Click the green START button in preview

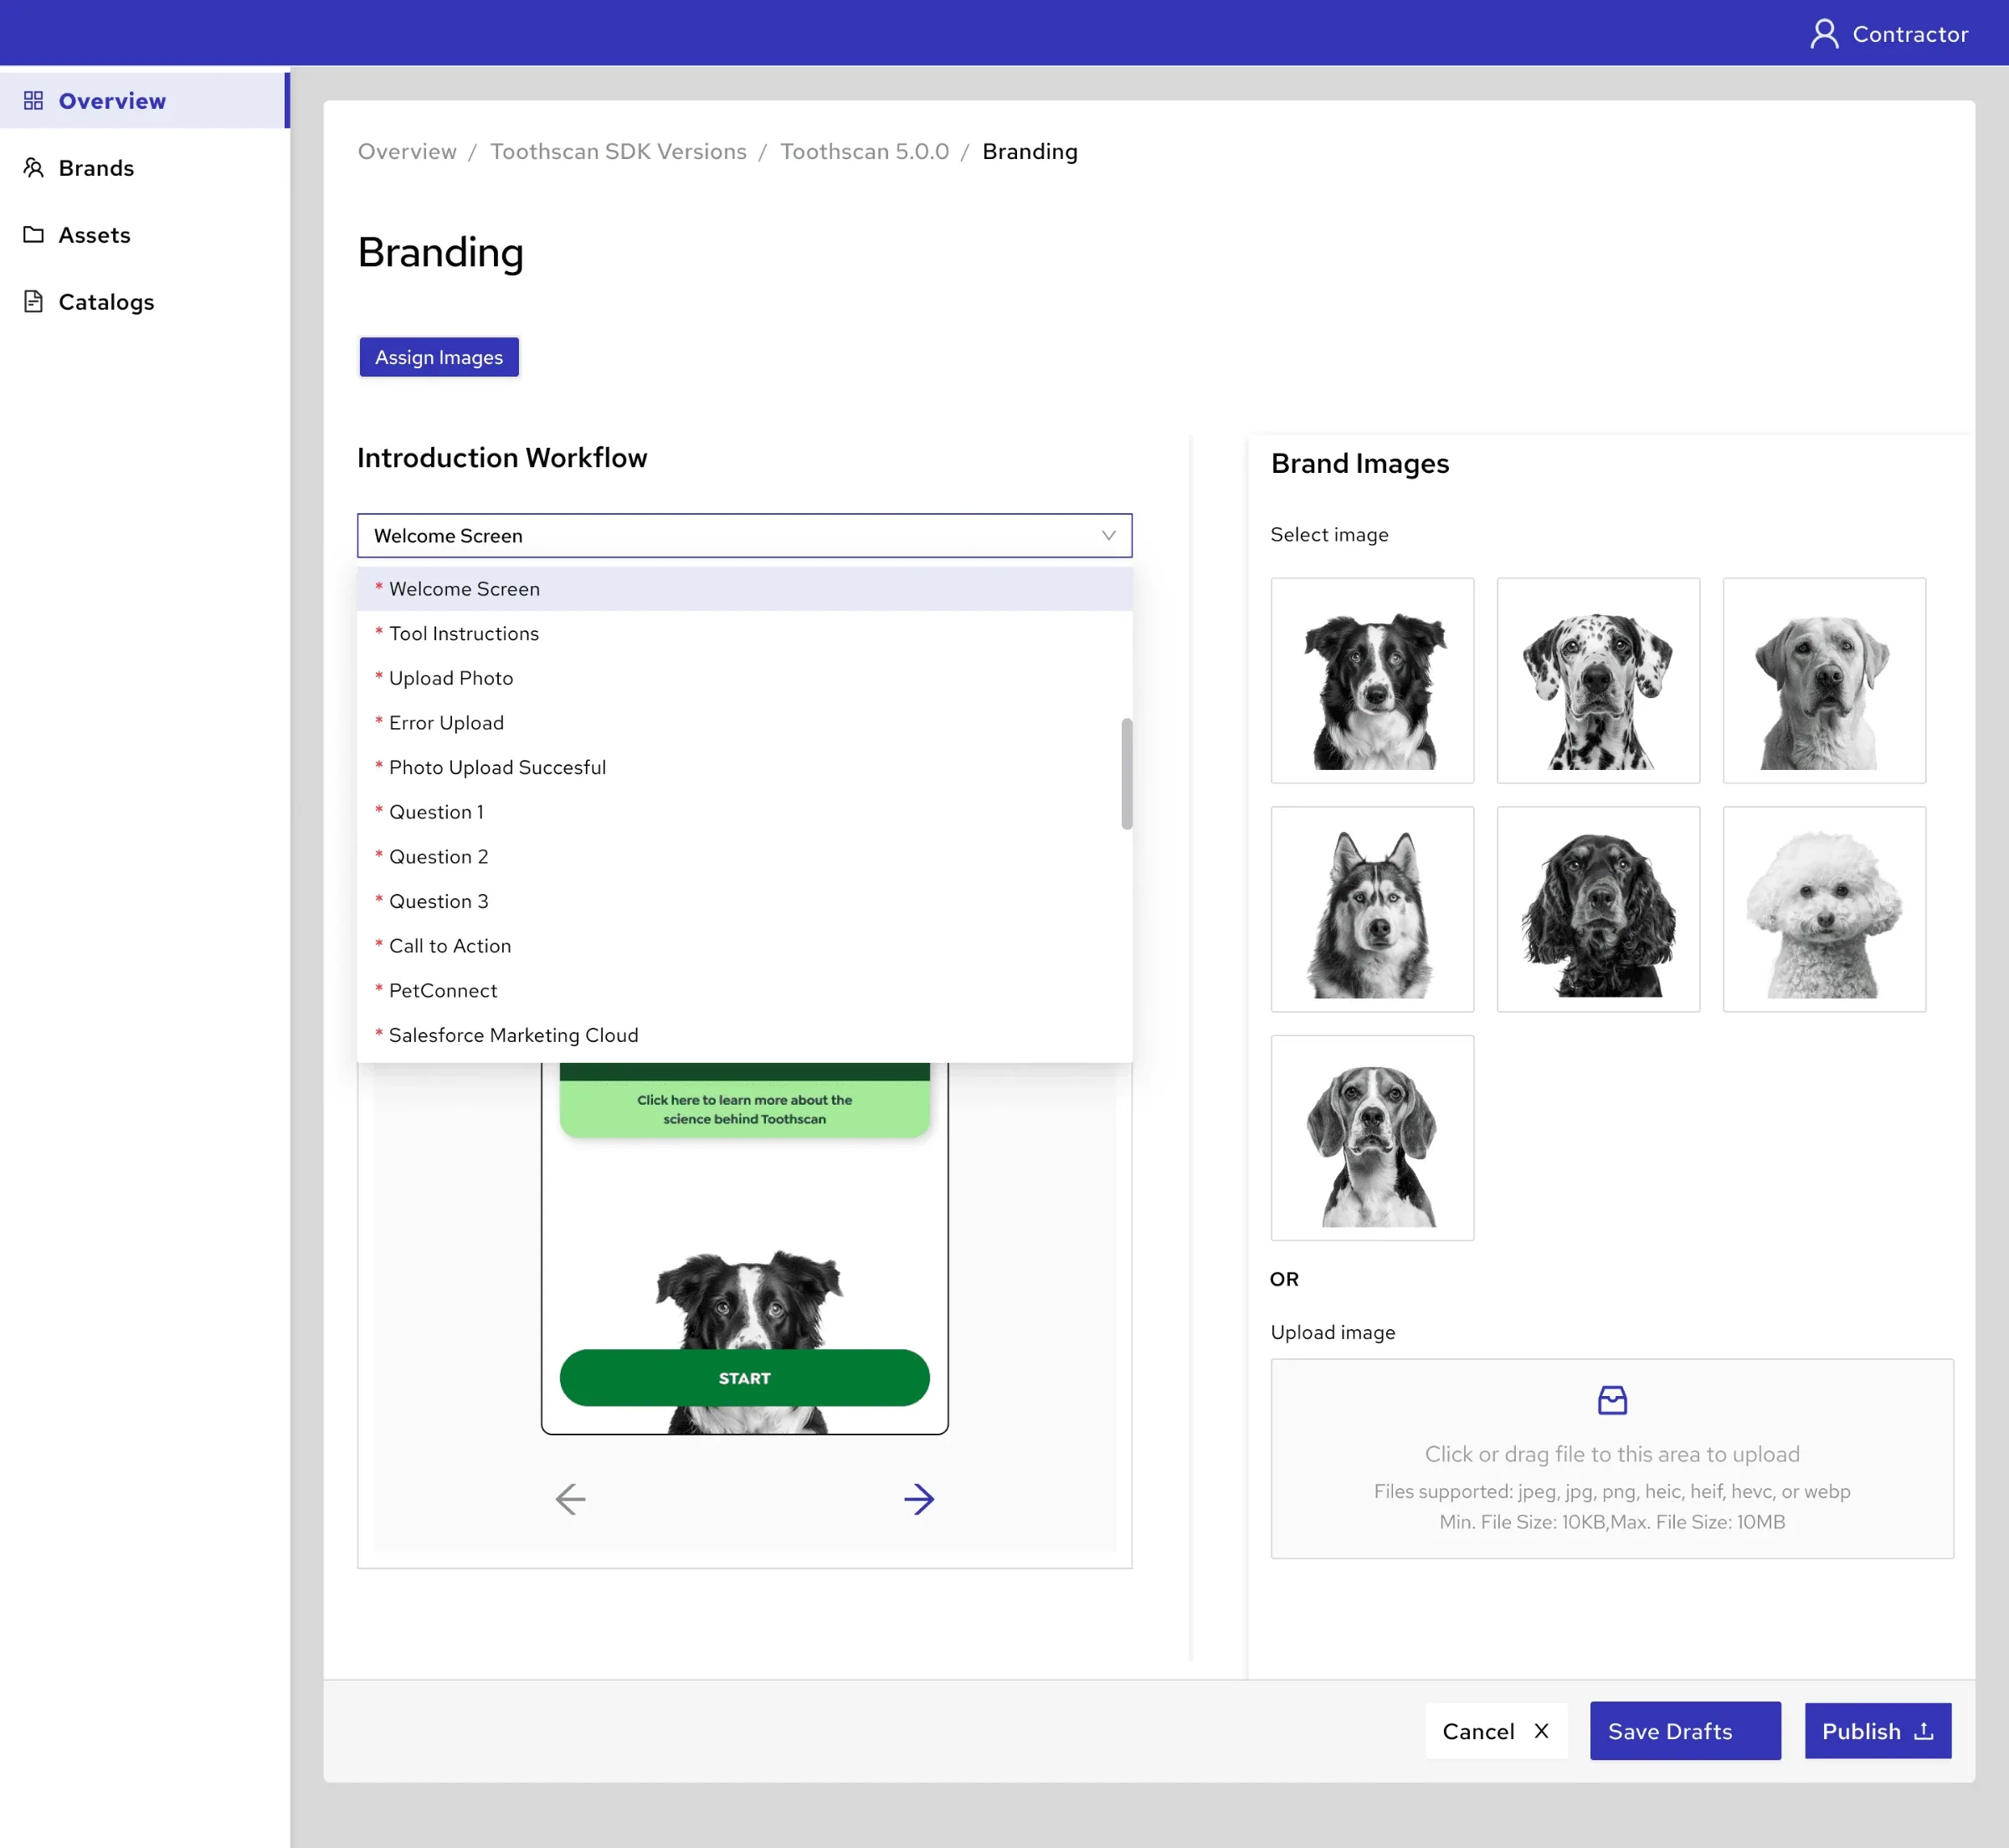[x=744, y=1378]
